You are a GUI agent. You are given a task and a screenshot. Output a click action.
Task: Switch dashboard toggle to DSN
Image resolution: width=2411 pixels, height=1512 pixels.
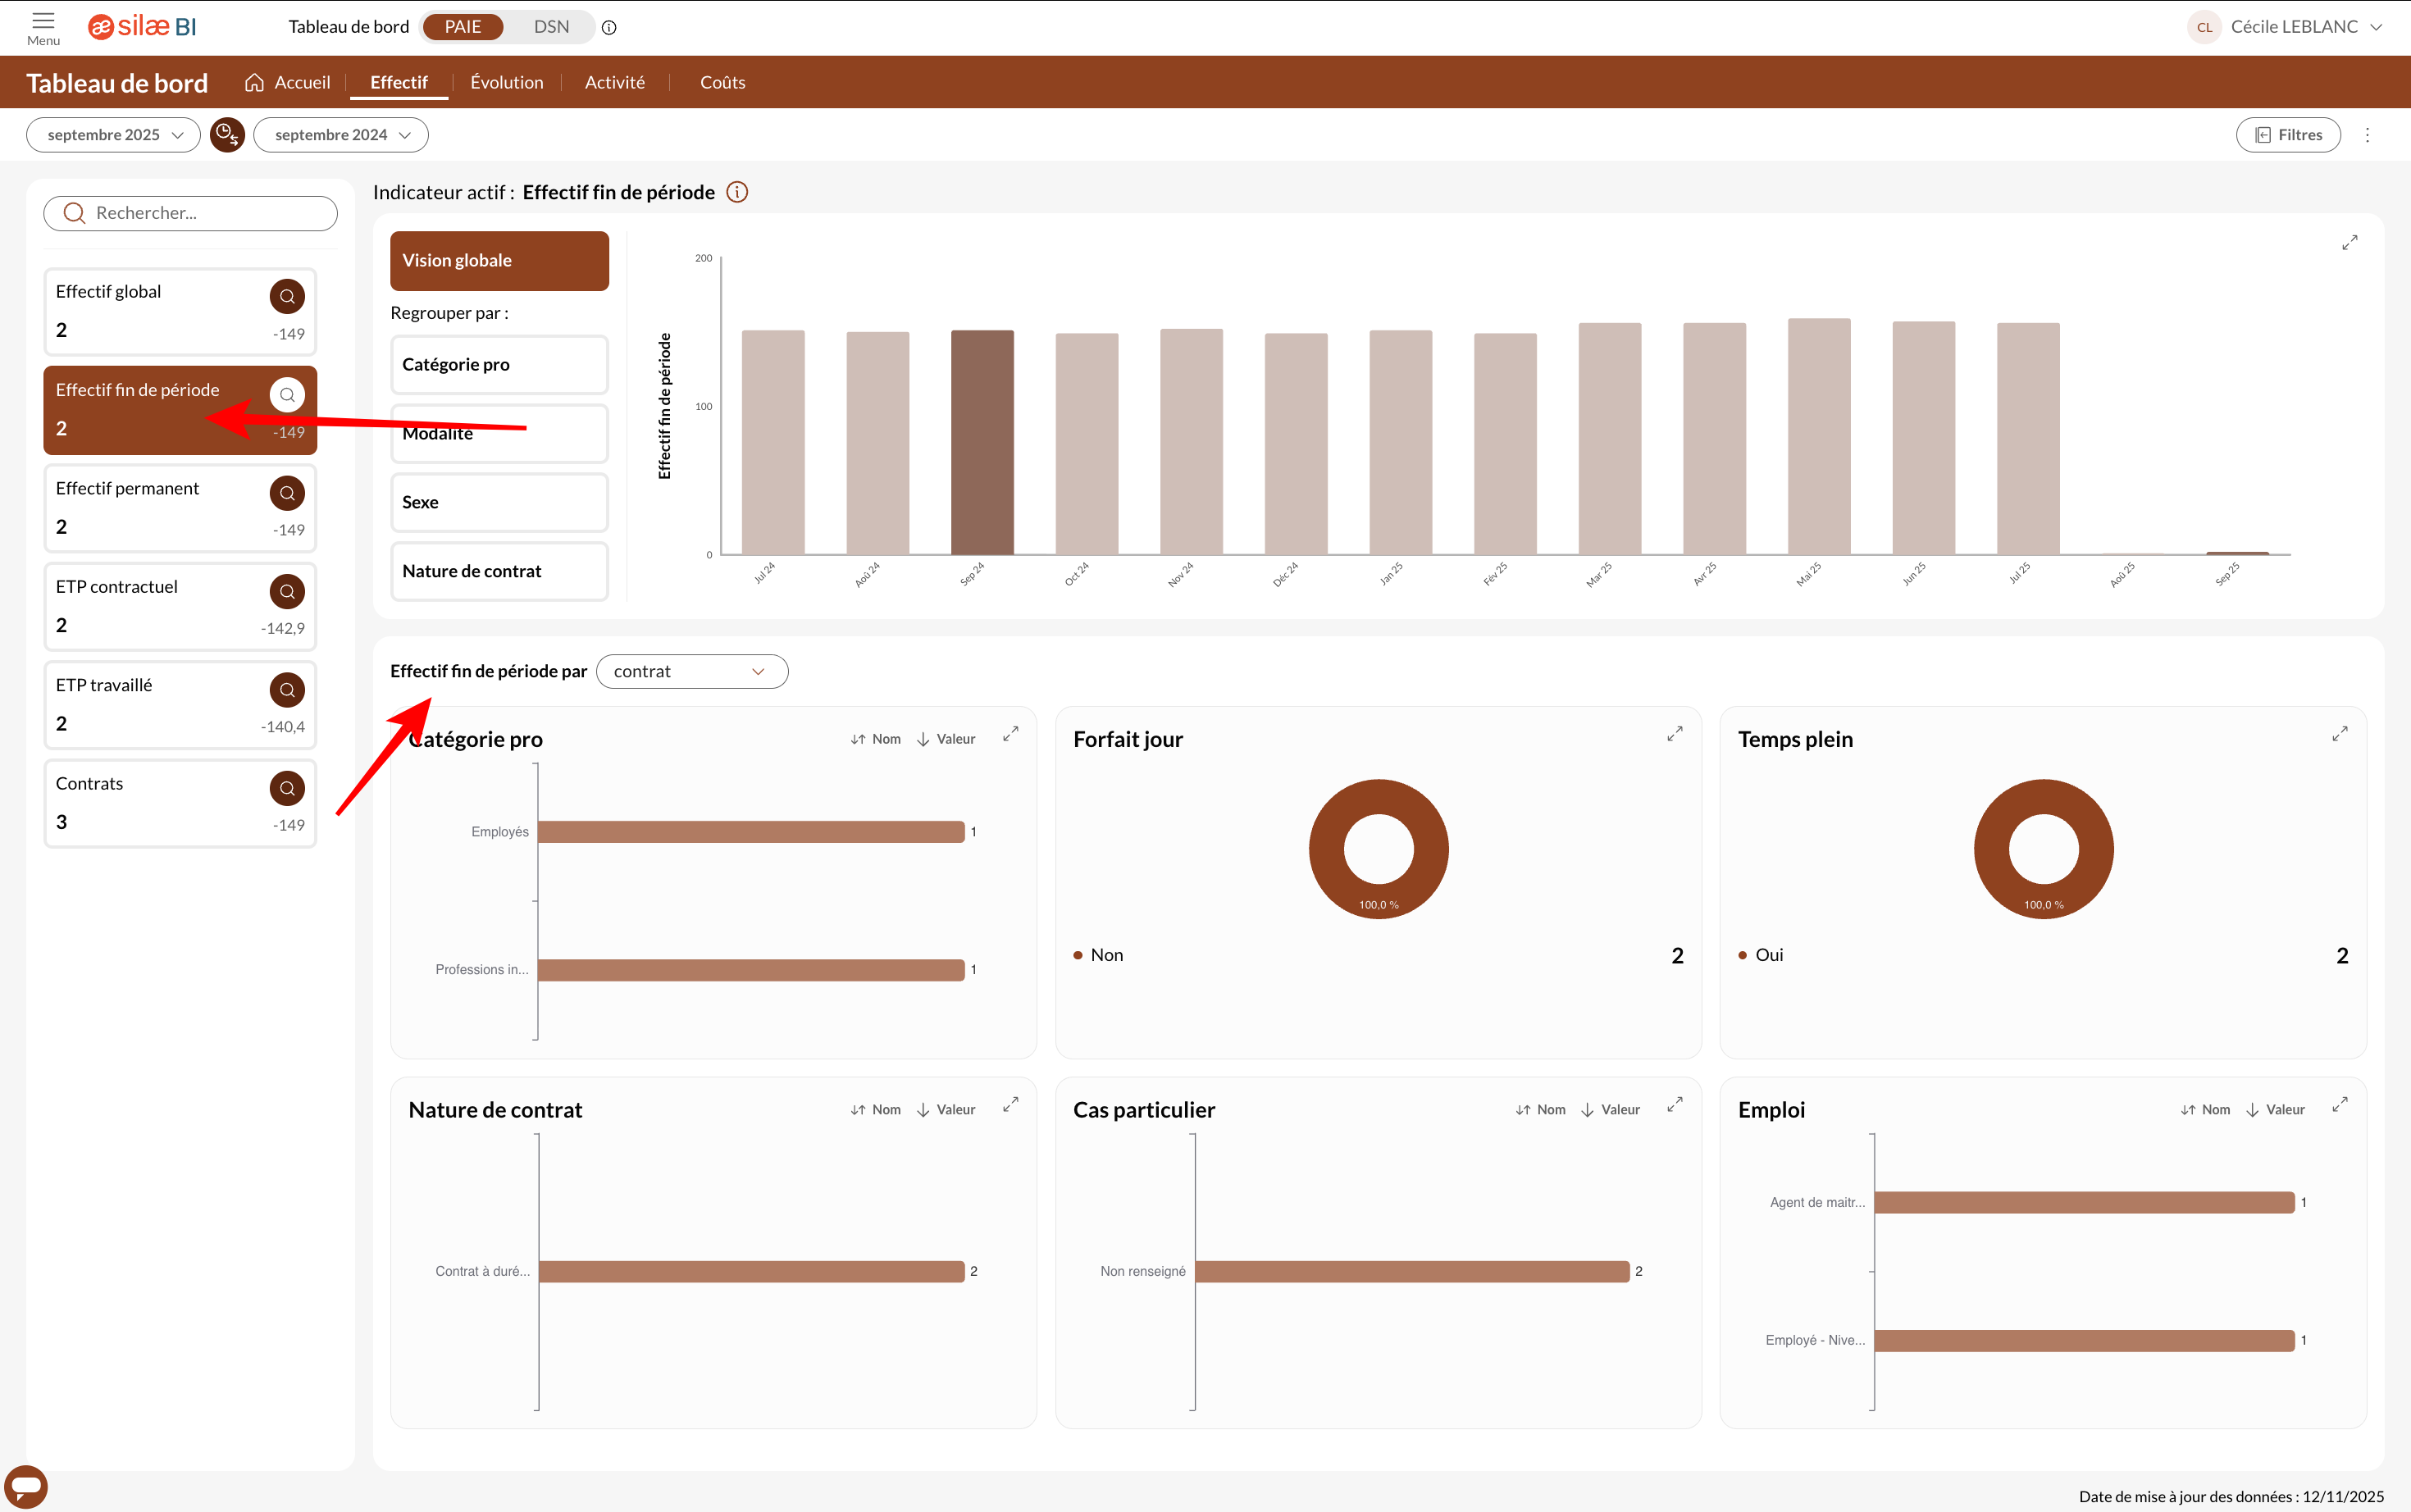[x=551, y=27]
